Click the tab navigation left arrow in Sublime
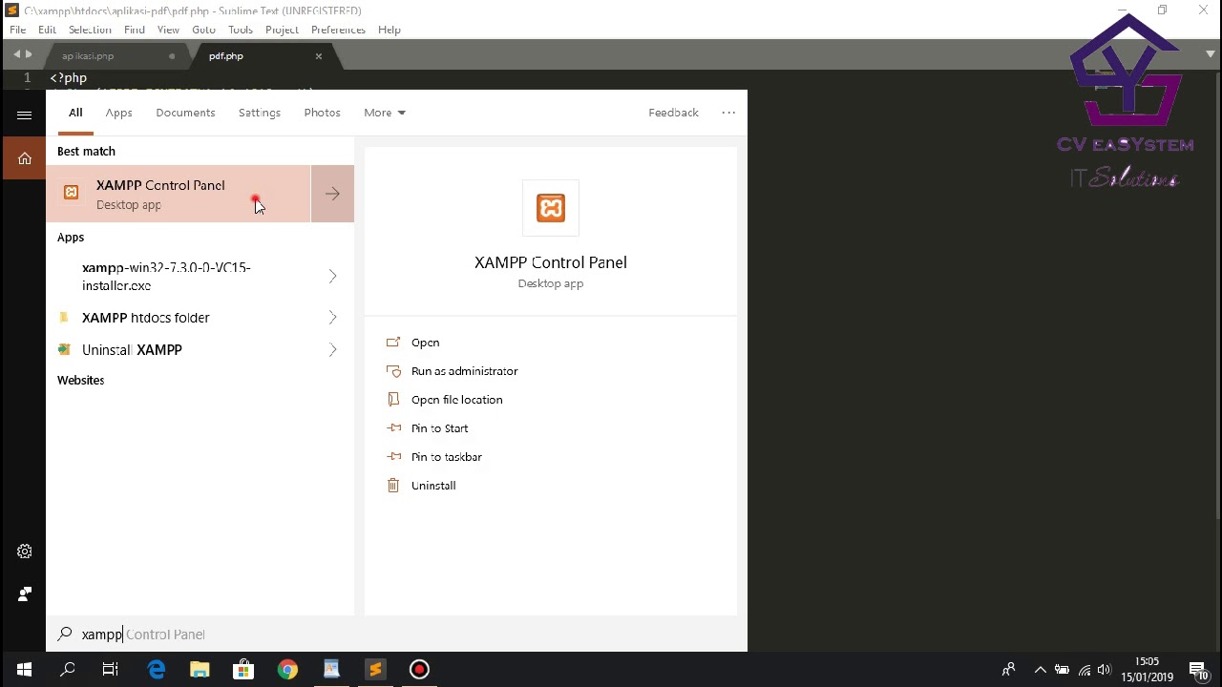This screenshot has width=1222, height=687. (x=16, y=55)
